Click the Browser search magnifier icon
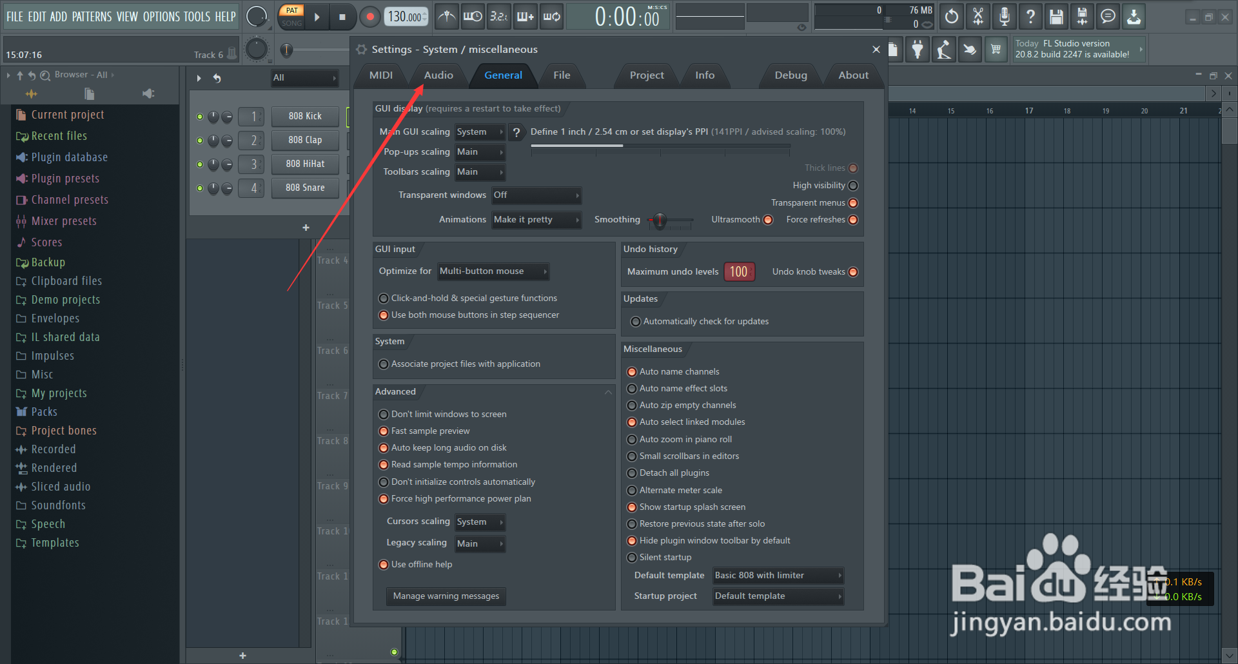Viewport: 1238px width, 664px height. coord(45,75)
